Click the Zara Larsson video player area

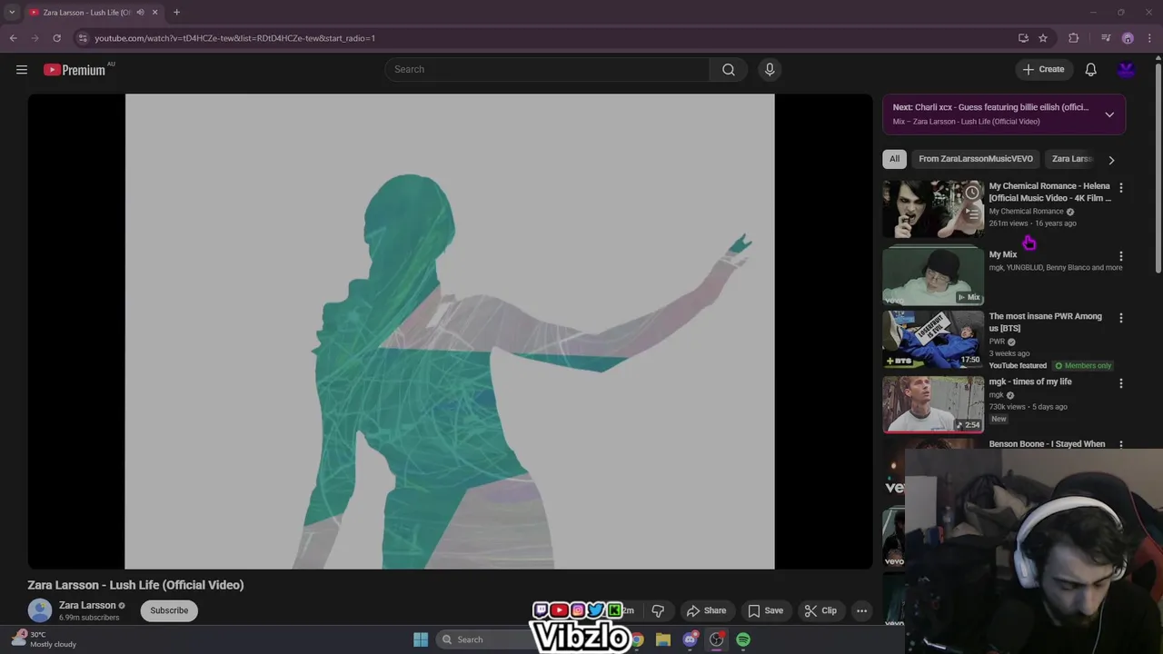[x=450, y=332]
